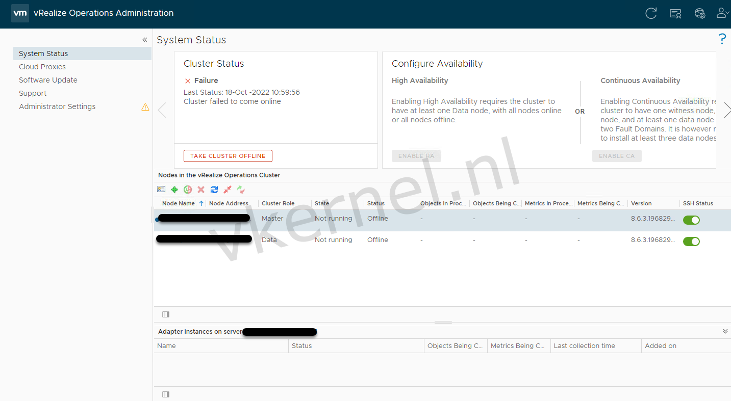Go to Software Update section
Viewport: 731px width, 401px height.
coord(48,79)
